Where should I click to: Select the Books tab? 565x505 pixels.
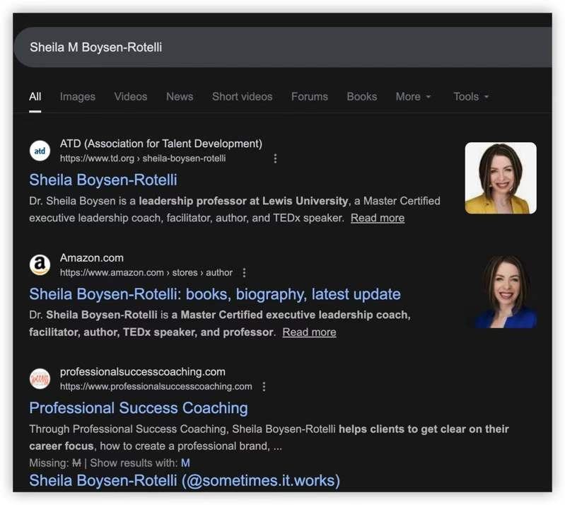point(361,97)
